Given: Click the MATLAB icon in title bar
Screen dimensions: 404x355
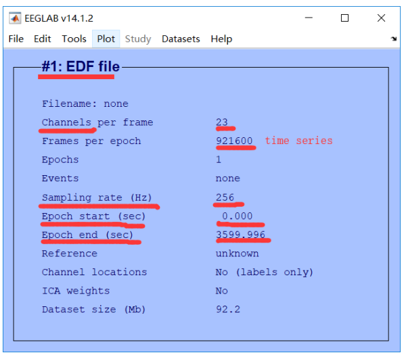Looking at the screenshot, I should 15,18.
